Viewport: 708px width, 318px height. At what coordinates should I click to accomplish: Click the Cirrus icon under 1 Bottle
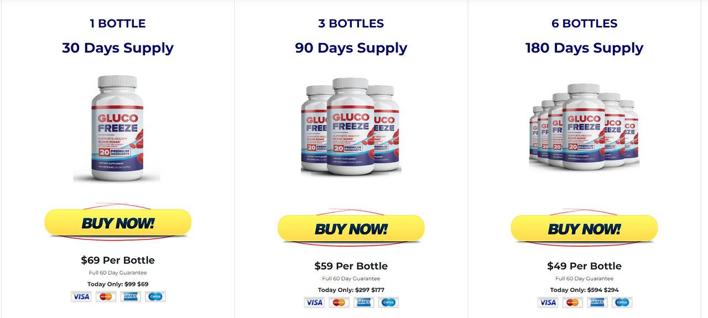(155, 296)
